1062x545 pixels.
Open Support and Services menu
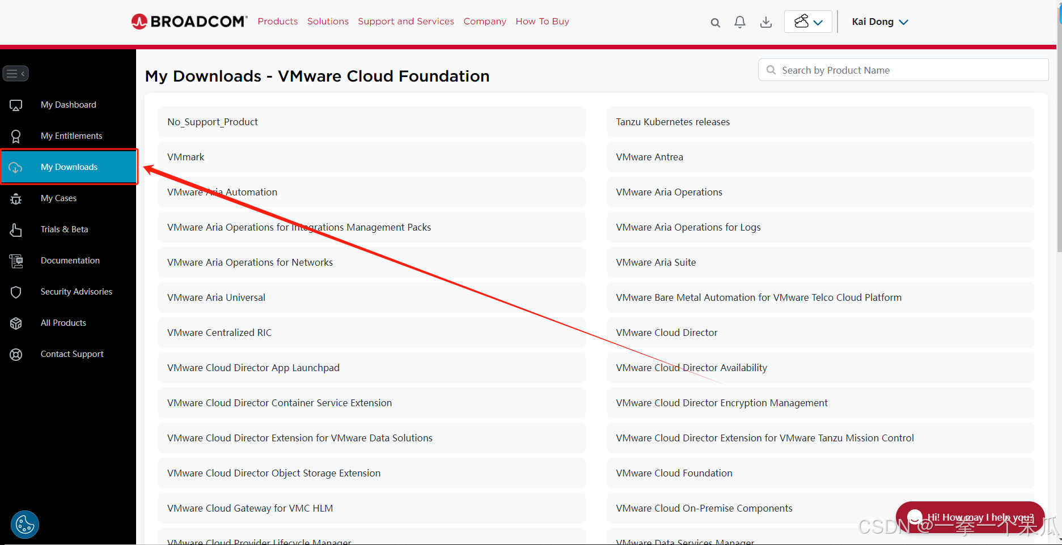click(x=406, y=22)
